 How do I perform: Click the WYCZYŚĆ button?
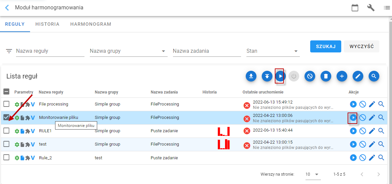[x=362, y=46]
